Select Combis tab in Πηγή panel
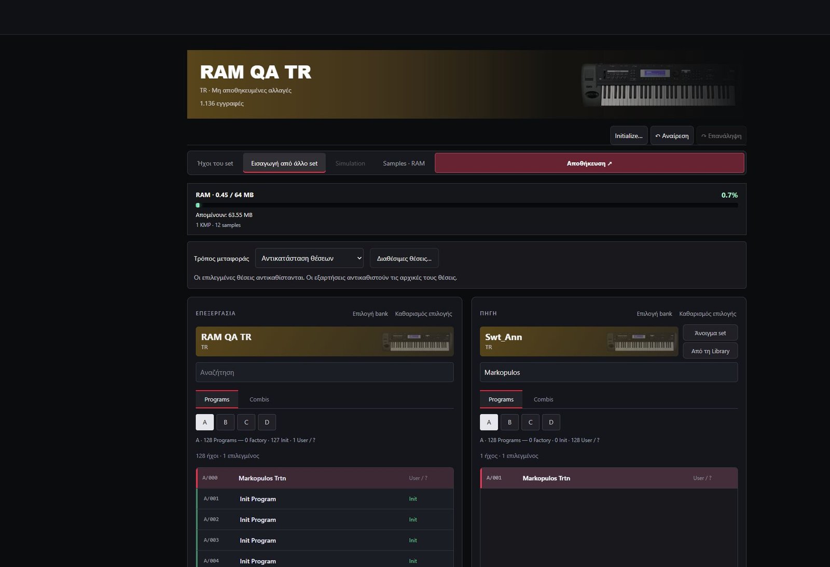This screenshot has width=830, height=567. 543,399
